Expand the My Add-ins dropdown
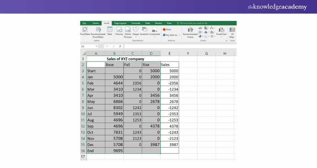 [179, 35]
